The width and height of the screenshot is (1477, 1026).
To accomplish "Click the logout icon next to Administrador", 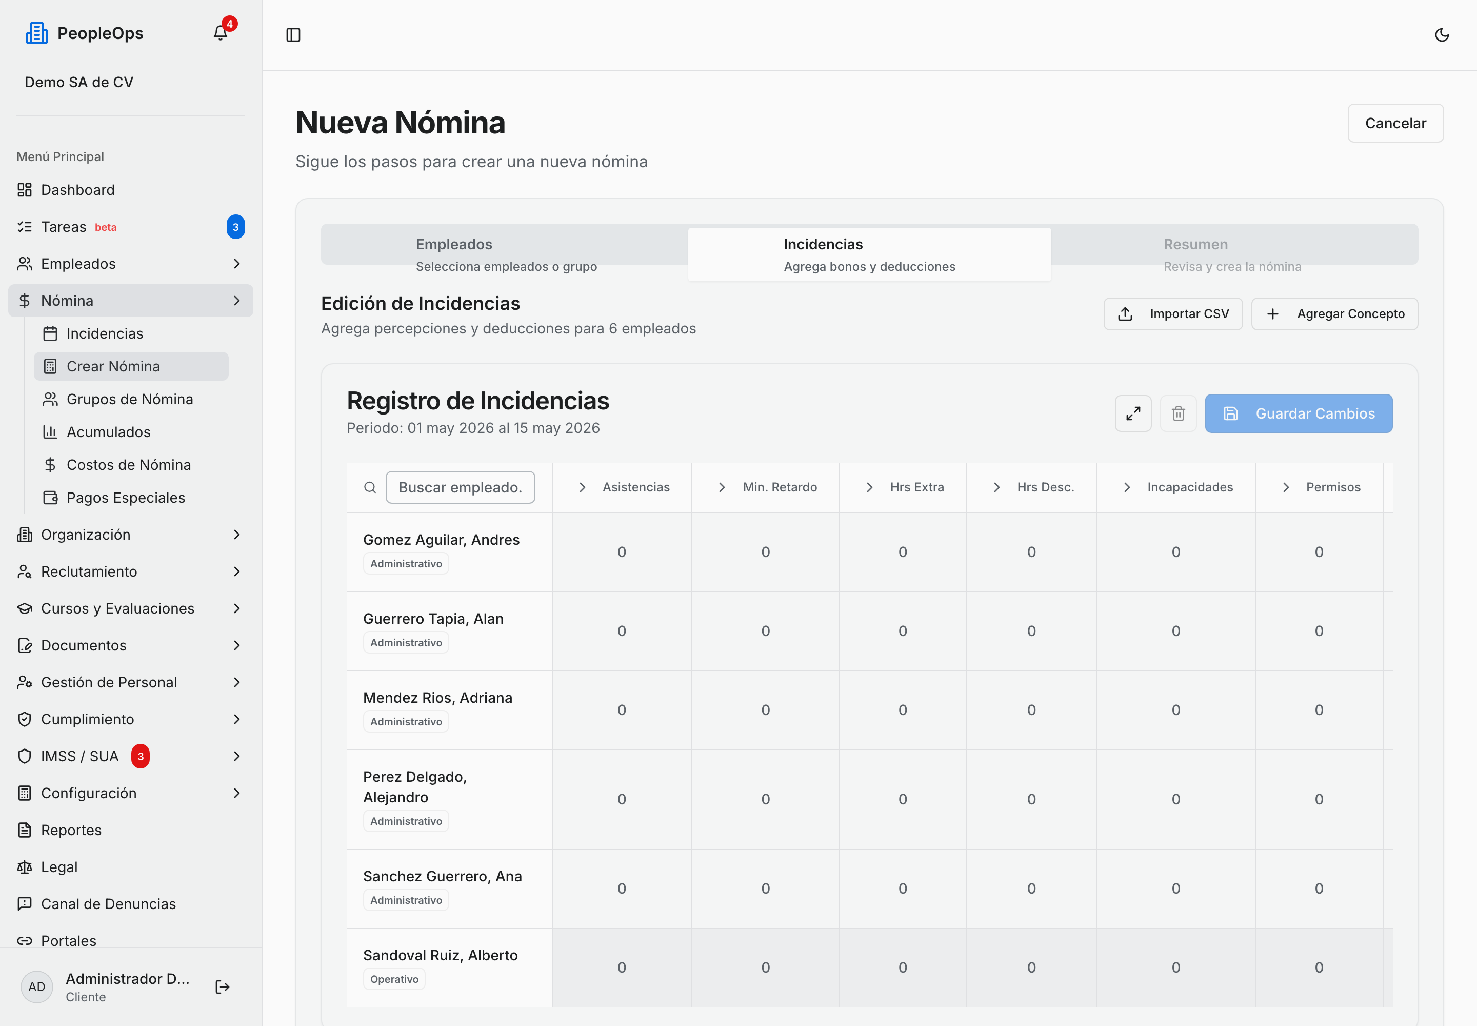I will pos(223,987).
